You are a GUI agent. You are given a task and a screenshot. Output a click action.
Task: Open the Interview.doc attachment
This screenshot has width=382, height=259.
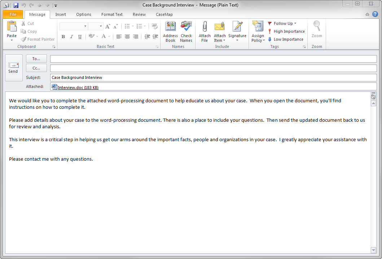[x=78, y=88]
